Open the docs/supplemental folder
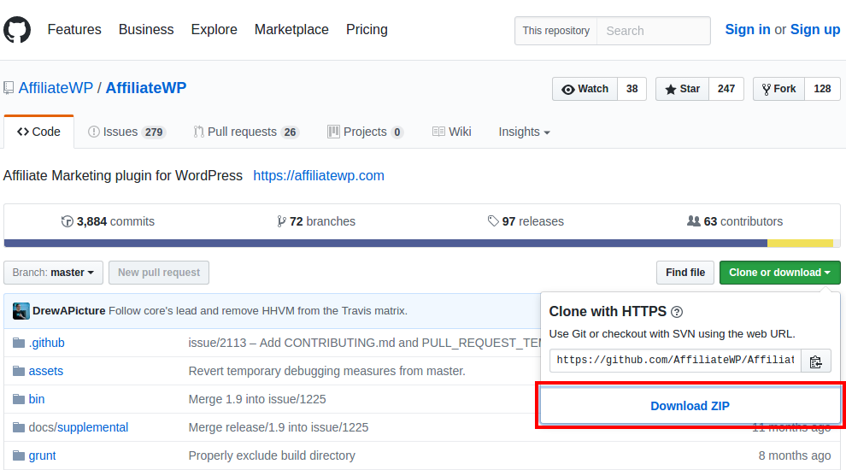This screenshot has width=846, height=470. 79,427
